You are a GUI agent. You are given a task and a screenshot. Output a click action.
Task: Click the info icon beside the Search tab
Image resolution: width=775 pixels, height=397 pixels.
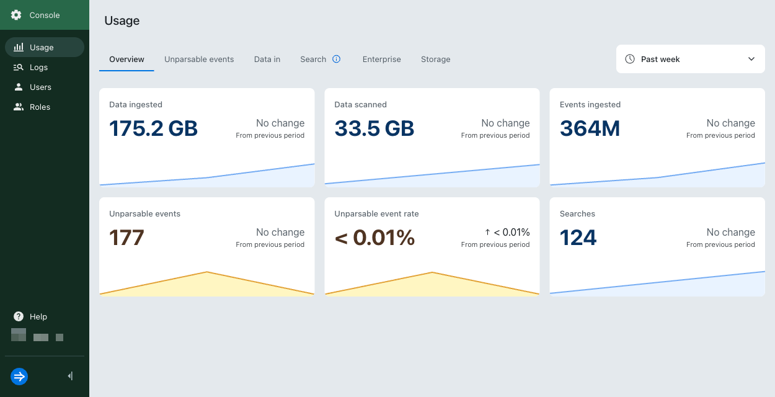(x=337, y=59)
